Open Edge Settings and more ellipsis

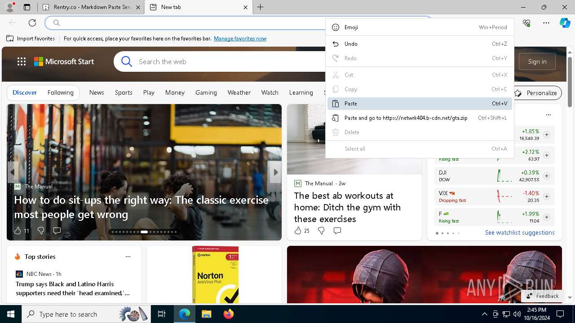point(546,23)
